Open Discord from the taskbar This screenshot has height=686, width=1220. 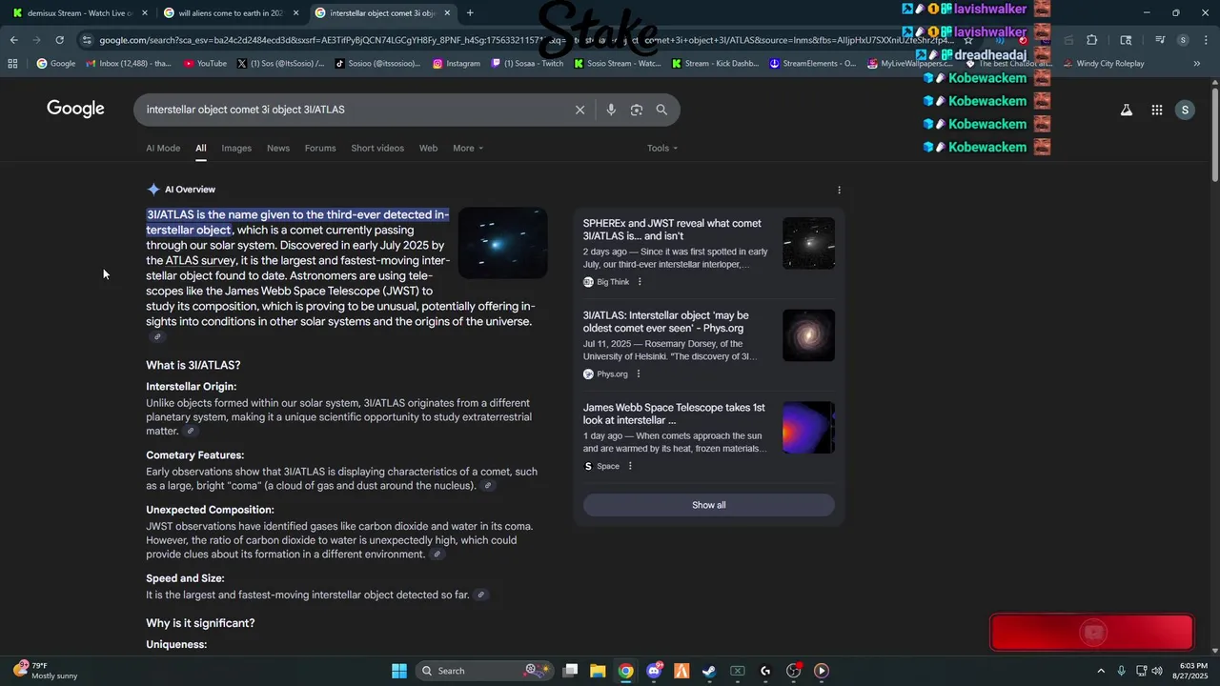pyautogui.click(x=654, y=671)
